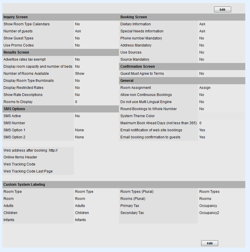Click the Show value for Number of Rooms Available
This screenshot has height=252, width=250.
pos(80,74)
